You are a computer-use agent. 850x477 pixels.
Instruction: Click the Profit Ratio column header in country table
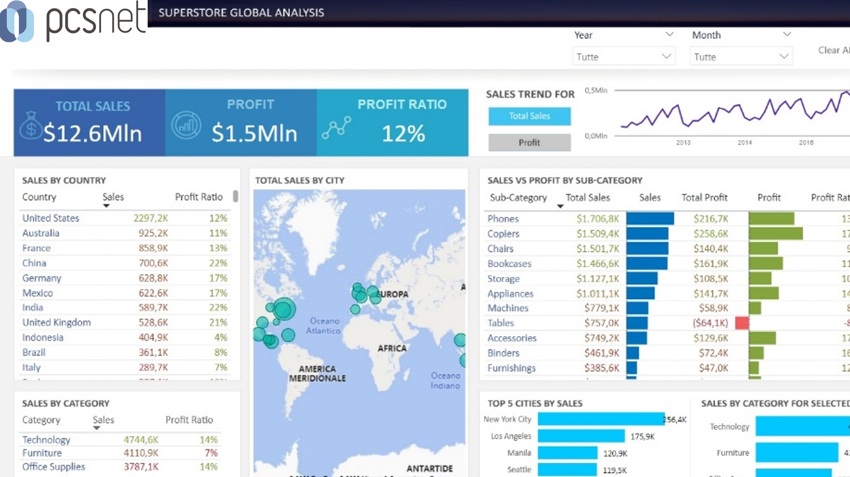click(199, 197)
